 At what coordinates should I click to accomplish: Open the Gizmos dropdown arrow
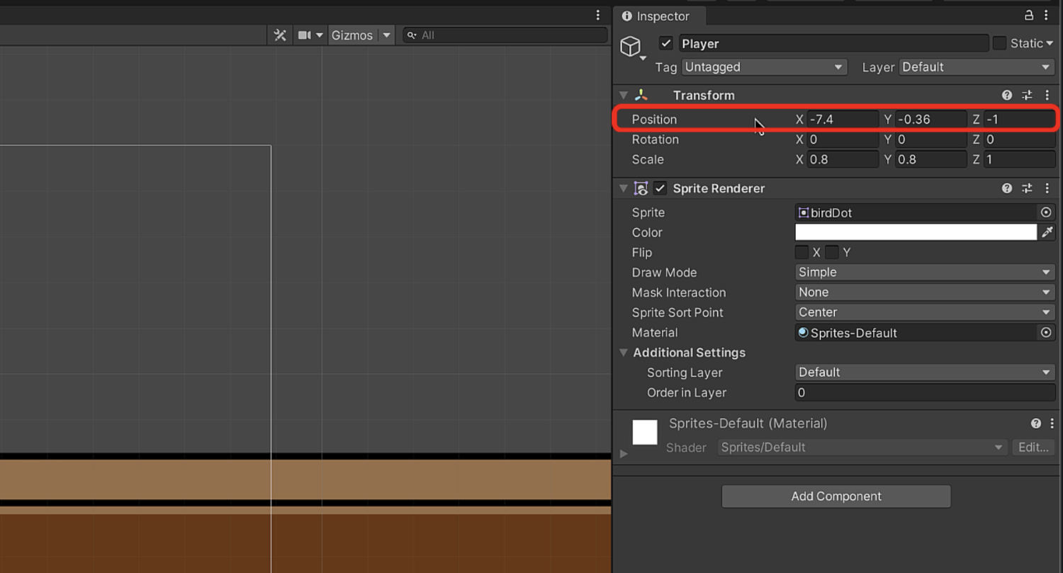pyautogui.click(x=386, y=35)
